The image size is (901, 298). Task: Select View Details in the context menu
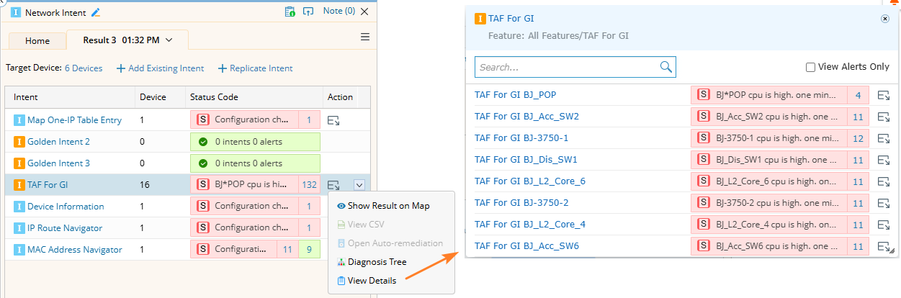click(372, 281)
